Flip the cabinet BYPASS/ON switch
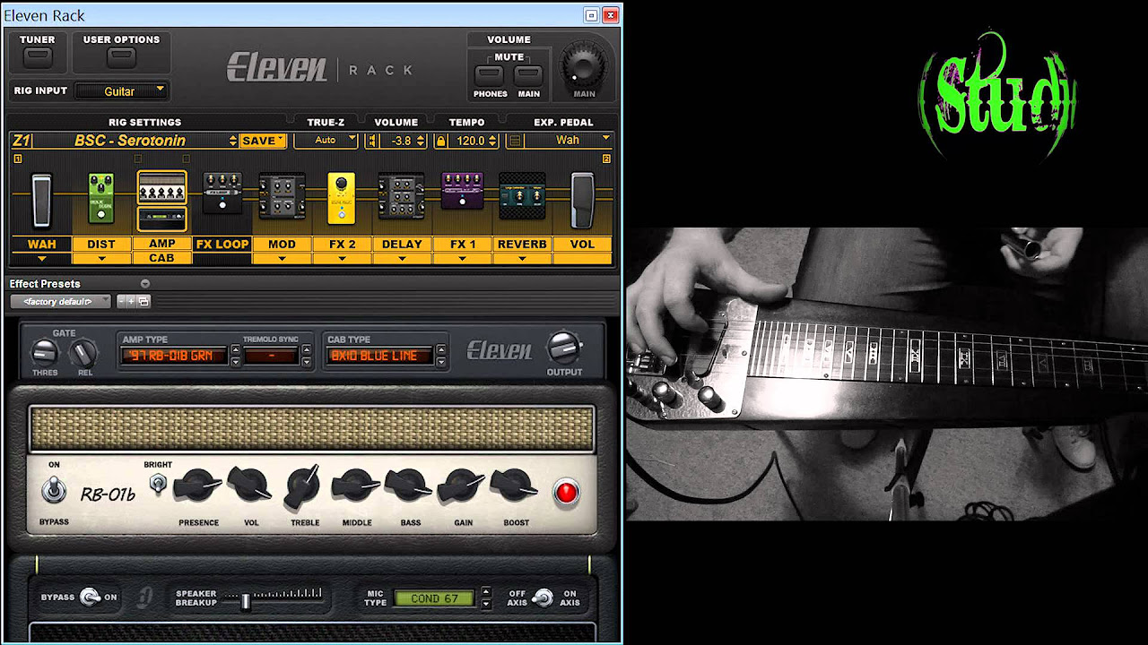The height and width of the screenshot is (645, 1148). click(x=89, y=598)
